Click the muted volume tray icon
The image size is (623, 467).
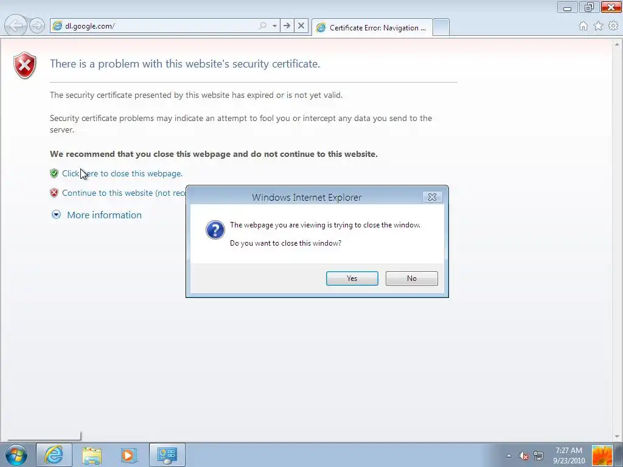[x=524, y=455]
